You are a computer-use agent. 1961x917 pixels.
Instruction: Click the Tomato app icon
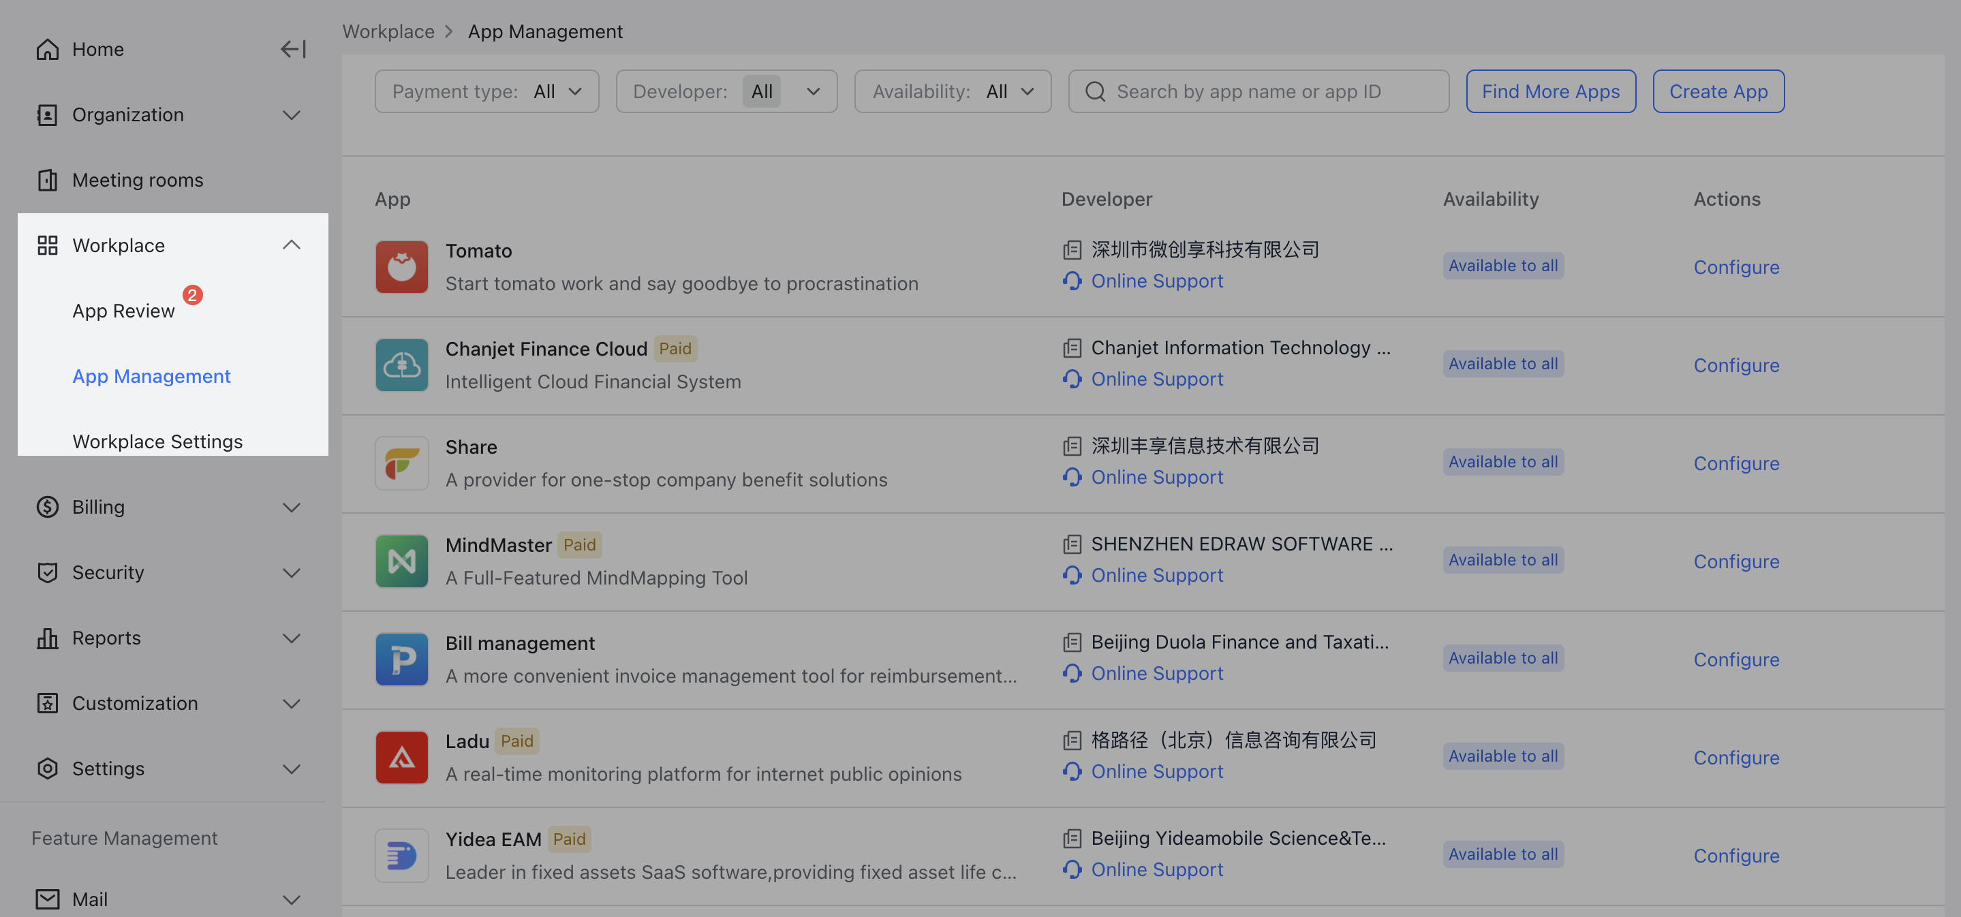click(402, 267)
